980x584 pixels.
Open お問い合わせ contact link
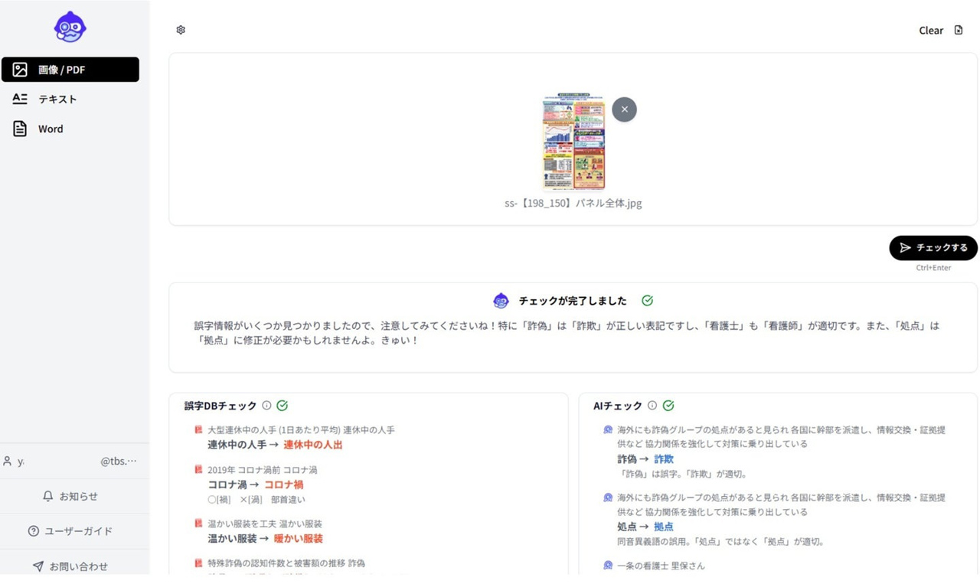point(70,566)
